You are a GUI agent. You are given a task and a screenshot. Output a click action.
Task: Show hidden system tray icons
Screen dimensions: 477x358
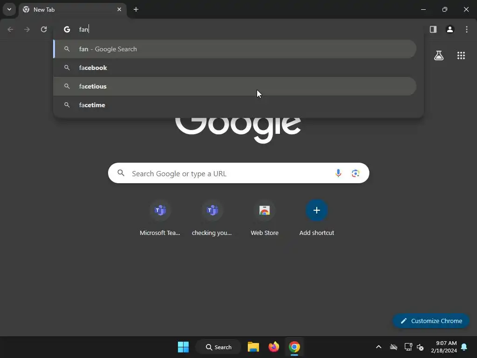[x=379, y=347]
